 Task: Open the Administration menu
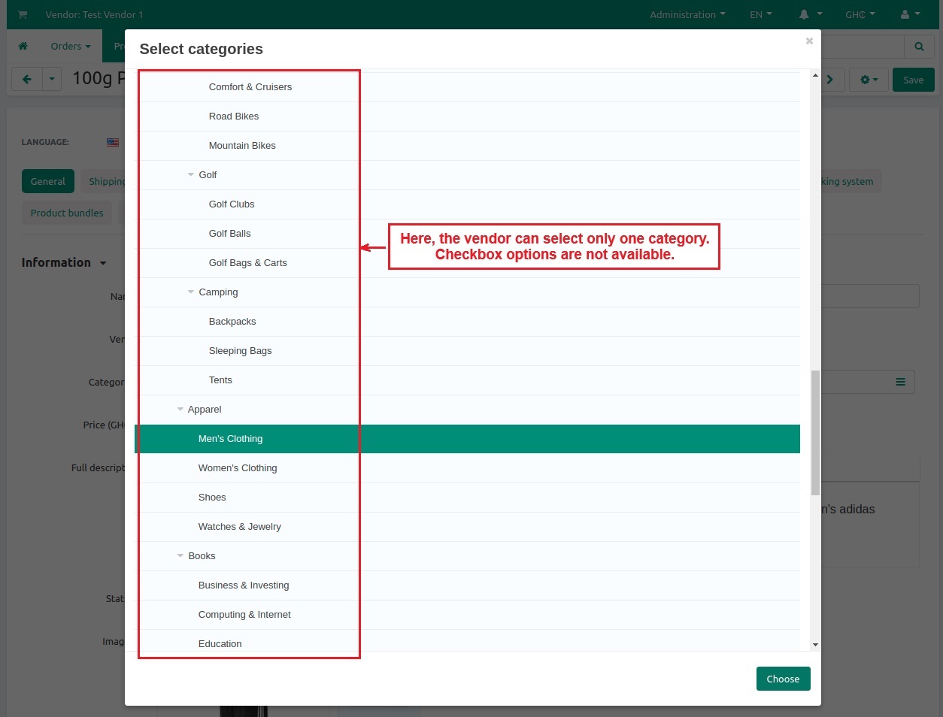click(x=687, y=14)
